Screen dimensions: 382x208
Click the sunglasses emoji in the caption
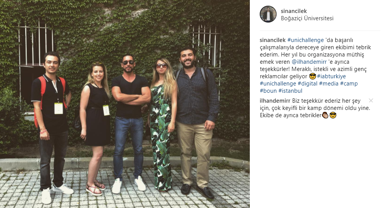pos(312,76)
